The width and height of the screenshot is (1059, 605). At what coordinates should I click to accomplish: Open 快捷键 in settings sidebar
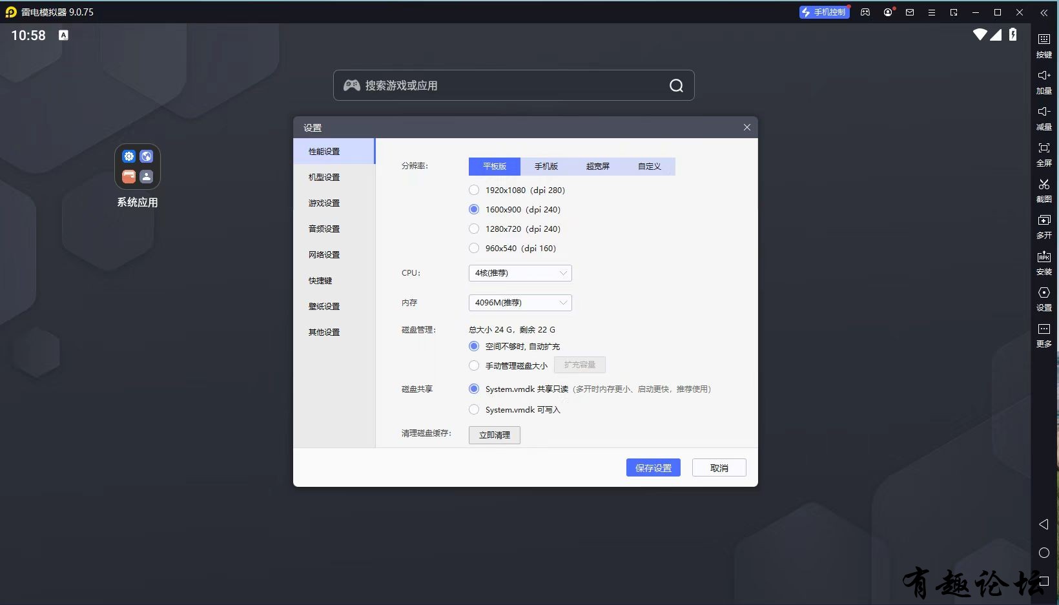coord(334,280)
